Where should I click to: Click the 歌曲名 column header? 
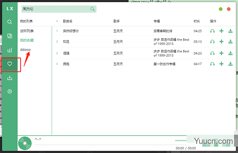tap(68, 21)
